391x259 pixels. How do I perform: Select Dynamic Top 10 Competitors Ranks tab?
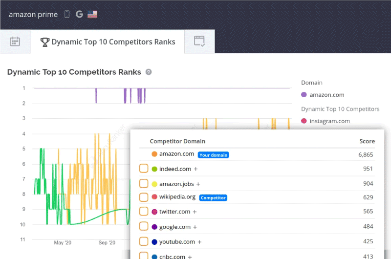108,42
